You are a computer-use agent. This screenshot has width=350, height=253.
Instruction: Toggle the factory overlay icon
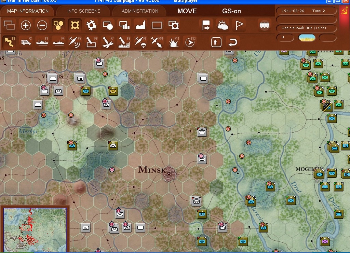140,25
